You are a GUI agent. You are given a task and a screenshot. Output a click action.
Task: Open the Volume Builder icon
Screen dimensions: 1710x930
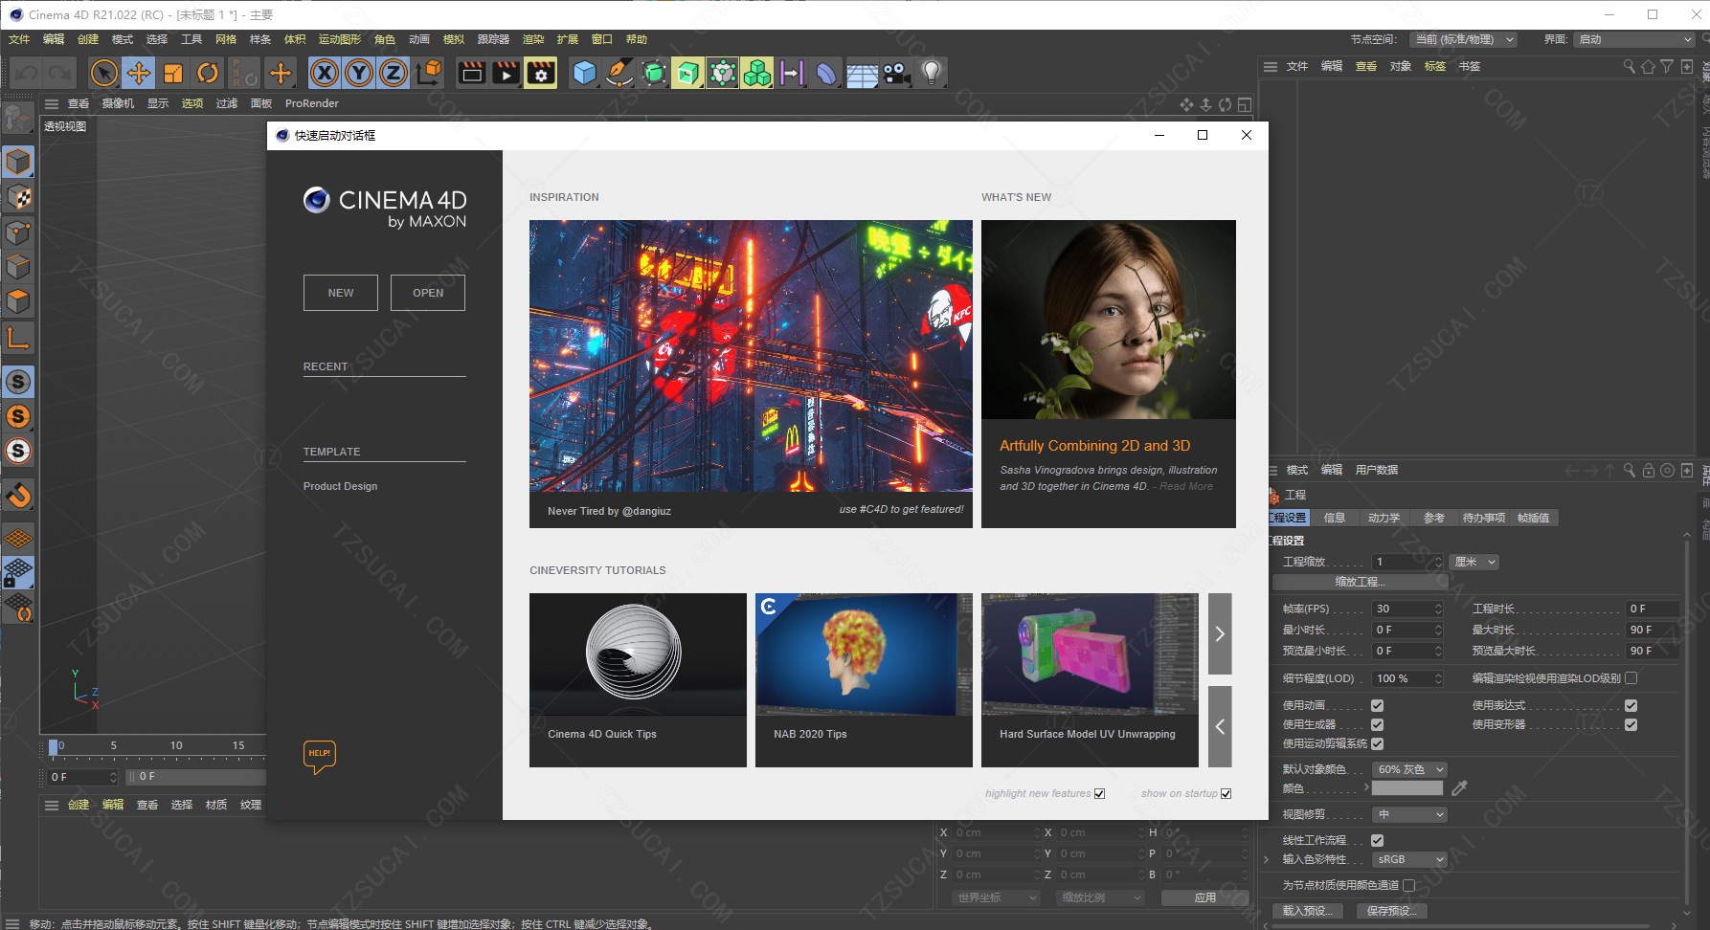click(x=757, y=73)
